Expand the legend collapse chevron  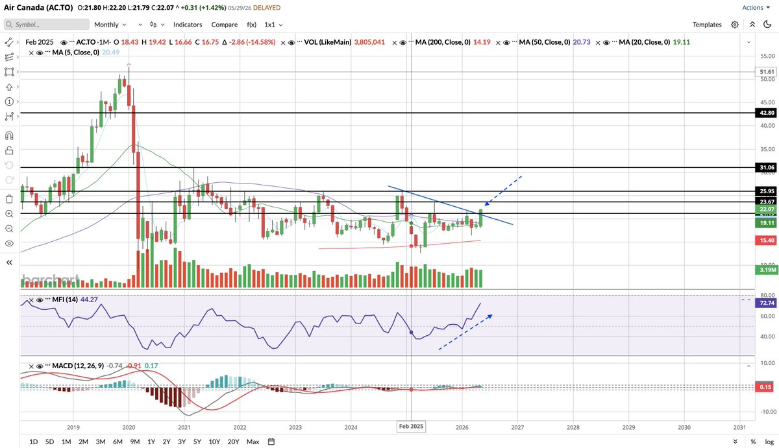748,42
